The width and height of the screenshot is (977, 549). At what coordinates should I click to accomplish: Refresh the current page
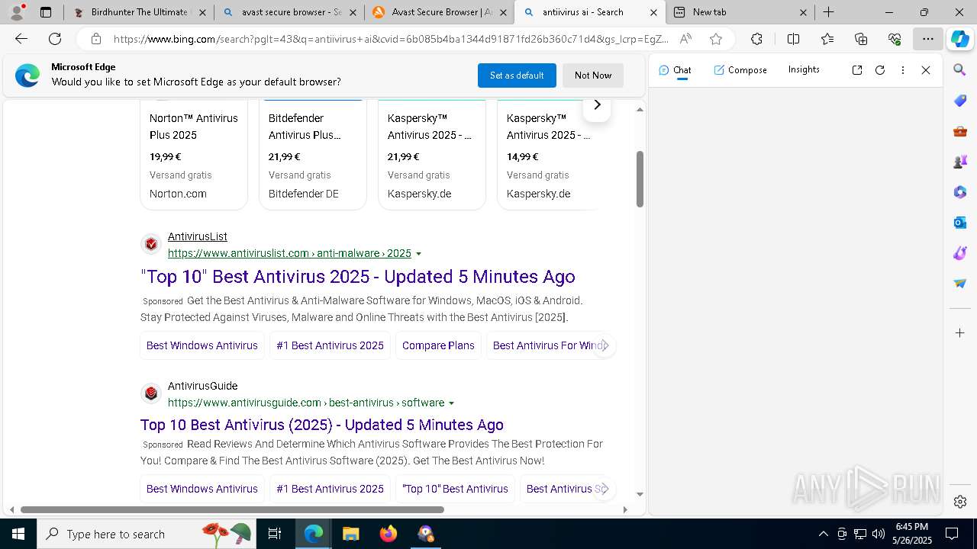(x=55, y=39)
